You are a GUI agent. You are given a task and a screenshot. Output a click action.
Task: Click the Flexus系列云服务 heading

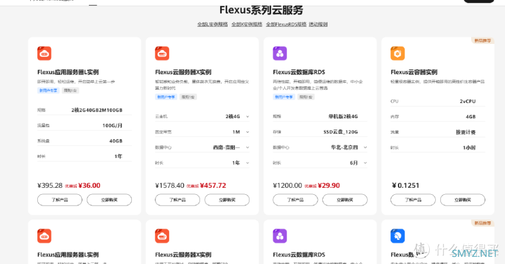tap(261, 10)
